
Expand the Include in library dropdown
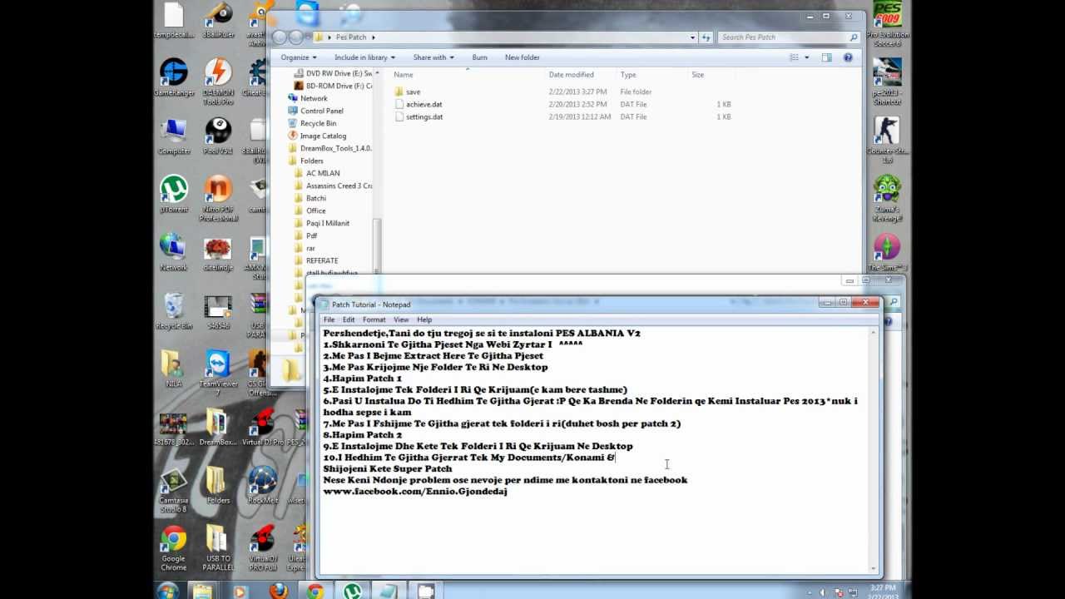click(364, 57)
